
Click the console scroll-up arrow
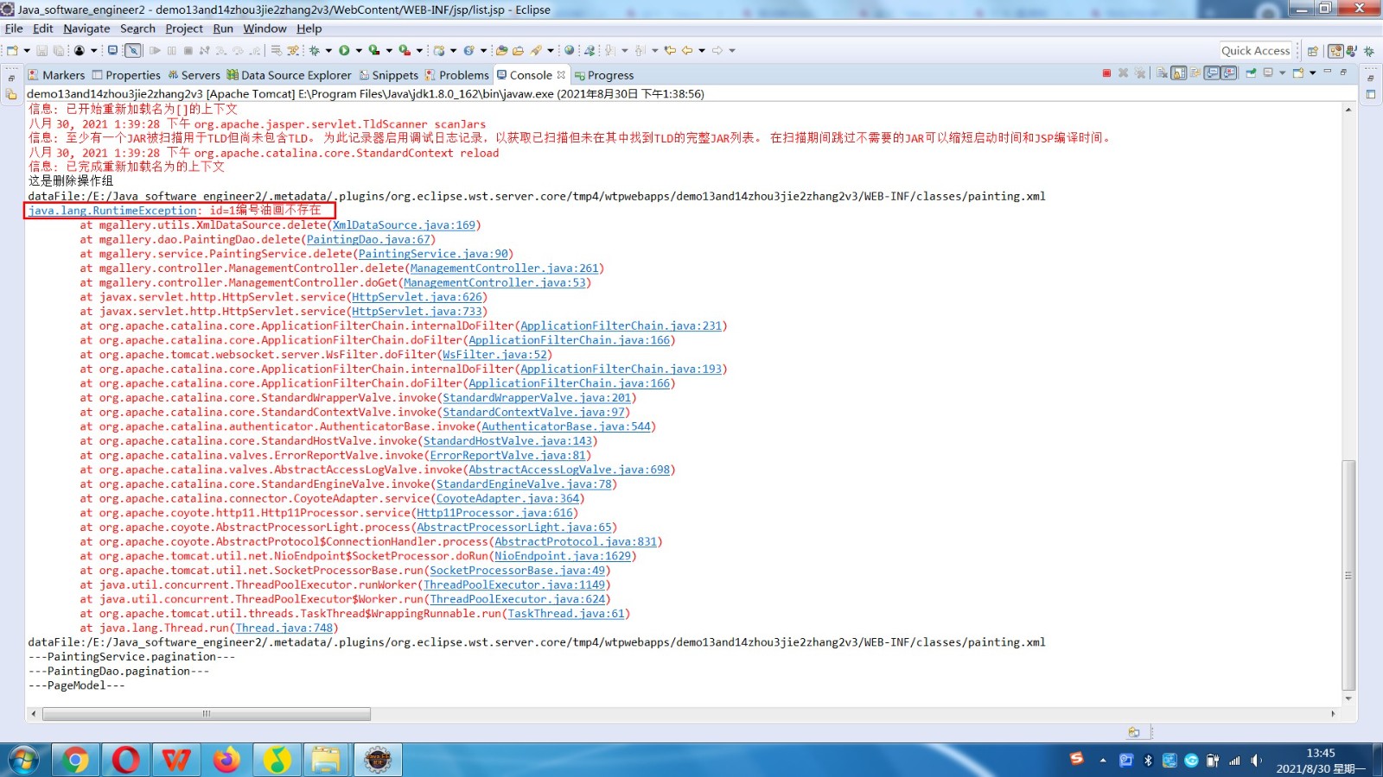tap(1348, 110)
